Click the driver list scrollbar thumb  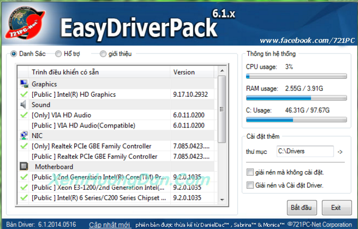[222, 109]
